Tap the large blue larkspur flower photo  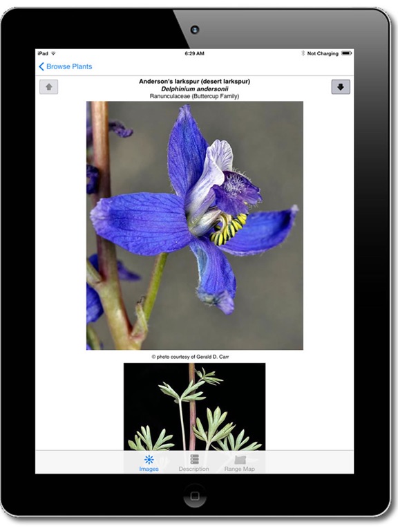195,225
